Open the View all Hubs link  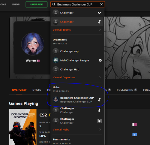click(61, 130)
